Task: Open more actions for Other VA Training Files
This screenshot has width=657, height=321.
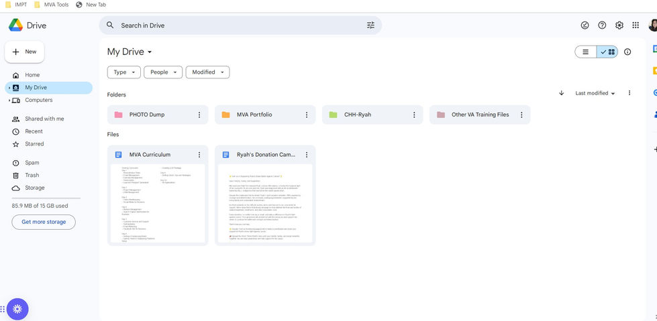Action: click(x=521, y=115)
